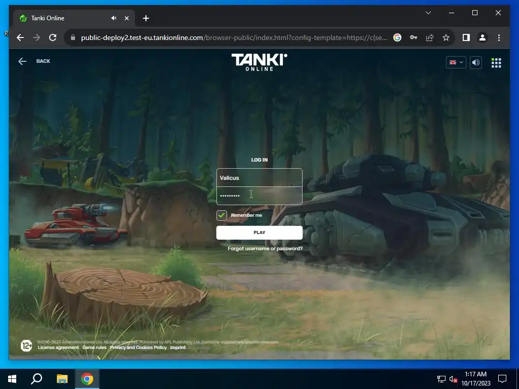
Task: Click the Tanki Online logo
Action: tap(259, 62)
